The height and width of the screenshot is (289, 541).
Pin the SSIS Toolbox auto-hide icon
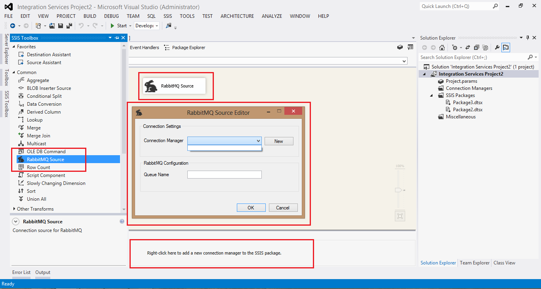[116, 38]
